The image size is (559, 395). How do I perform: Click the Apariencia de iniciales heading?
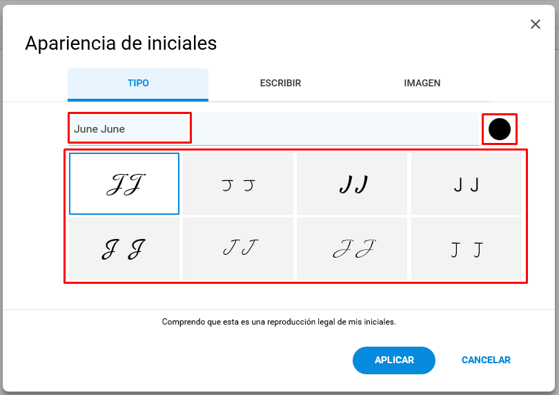coord(121,44)
